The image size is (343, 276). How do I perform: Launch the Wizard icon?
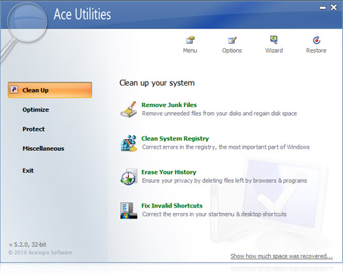[x=274, y=40]
